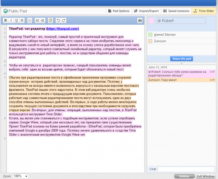
Task: Insert a bulleted list
Action: point(30,20)
